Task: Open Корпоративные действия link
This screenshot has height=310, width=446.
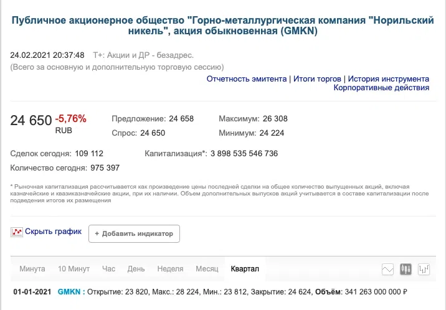Action: [x=381, y=88]
